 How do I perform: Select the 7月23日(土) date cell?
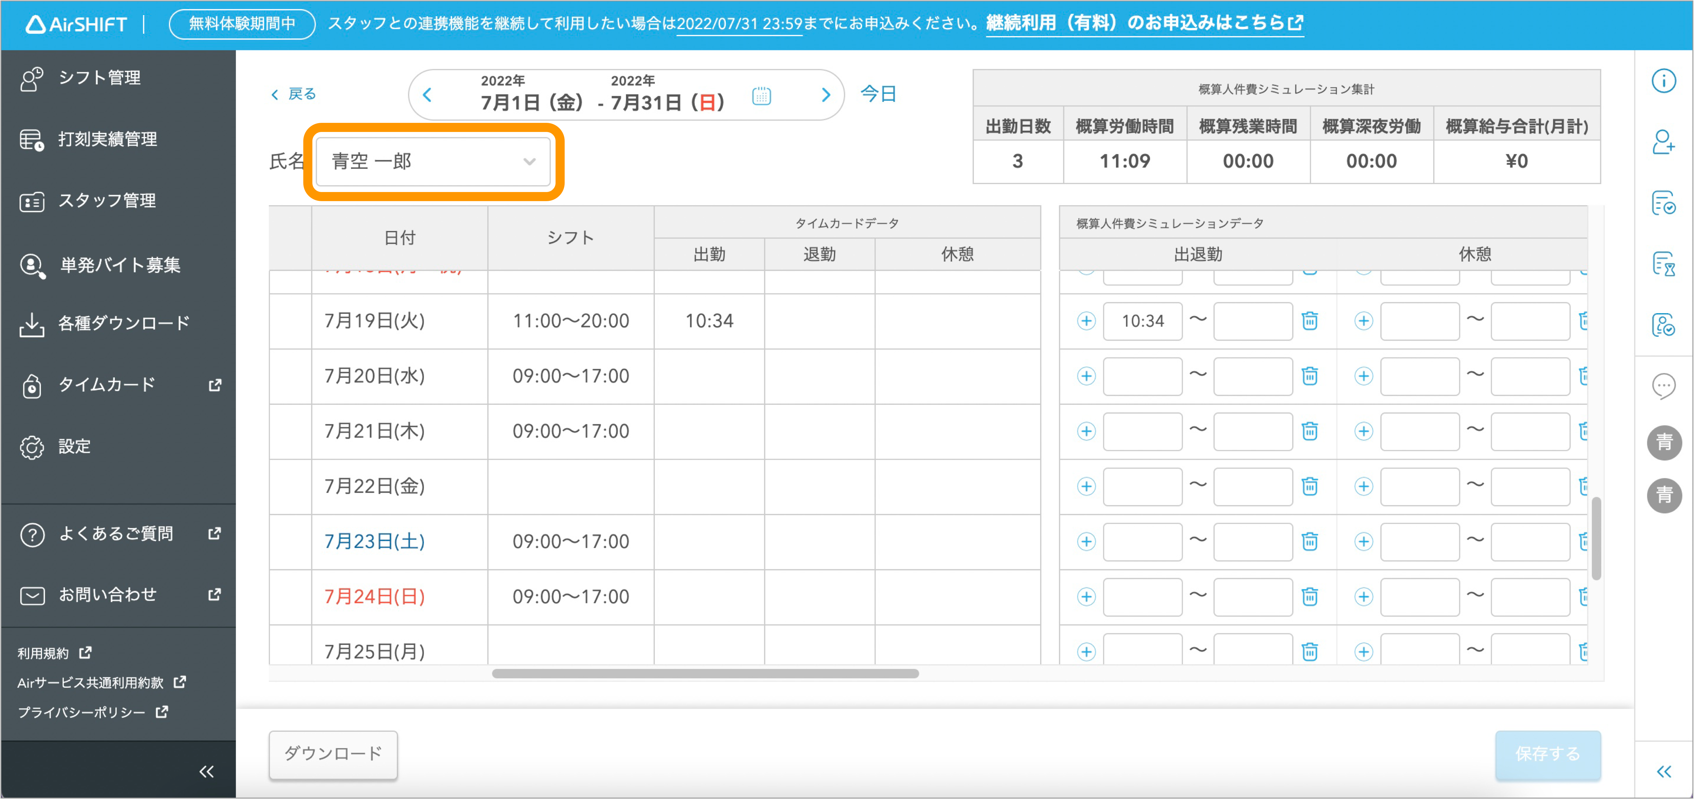coord(400,542)
